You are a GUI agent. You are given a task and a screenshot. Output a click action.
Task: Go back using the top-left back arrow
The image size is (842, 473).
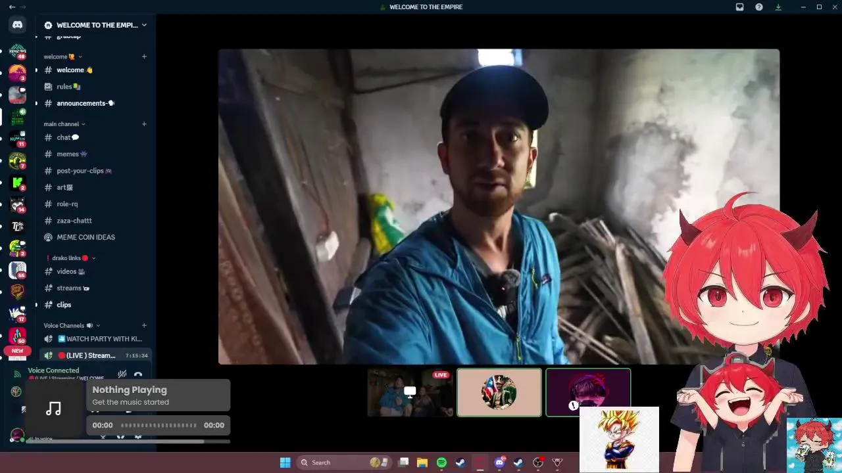[12, 7]
